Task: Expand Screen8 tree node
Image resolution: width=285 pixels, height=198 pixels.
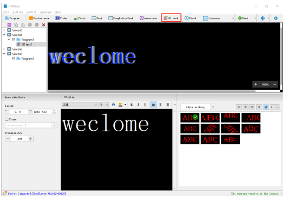Action: (4, 49)
